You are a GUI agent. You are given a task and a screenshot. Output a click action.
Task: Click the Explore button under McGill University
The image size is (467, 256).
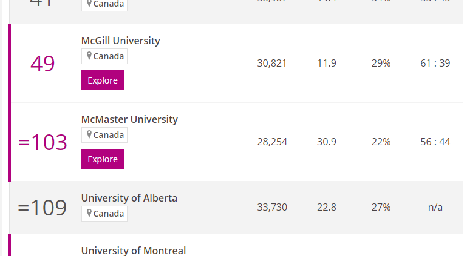[x=103, y=80]
